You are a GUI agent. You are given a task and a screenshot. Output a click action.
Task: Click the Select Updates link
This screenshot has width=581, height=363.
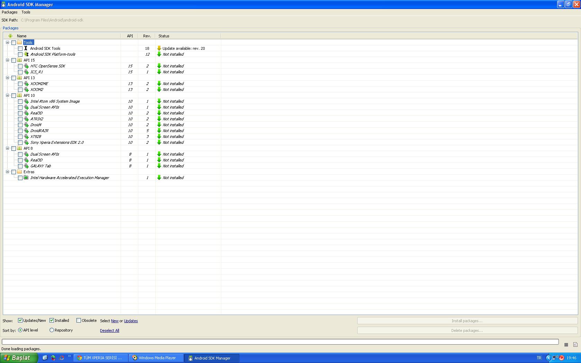click(131, 321)
